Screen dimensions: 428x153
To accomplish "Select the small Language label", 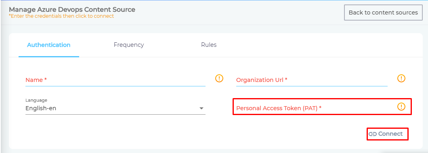I will click(x=36, y=101).
